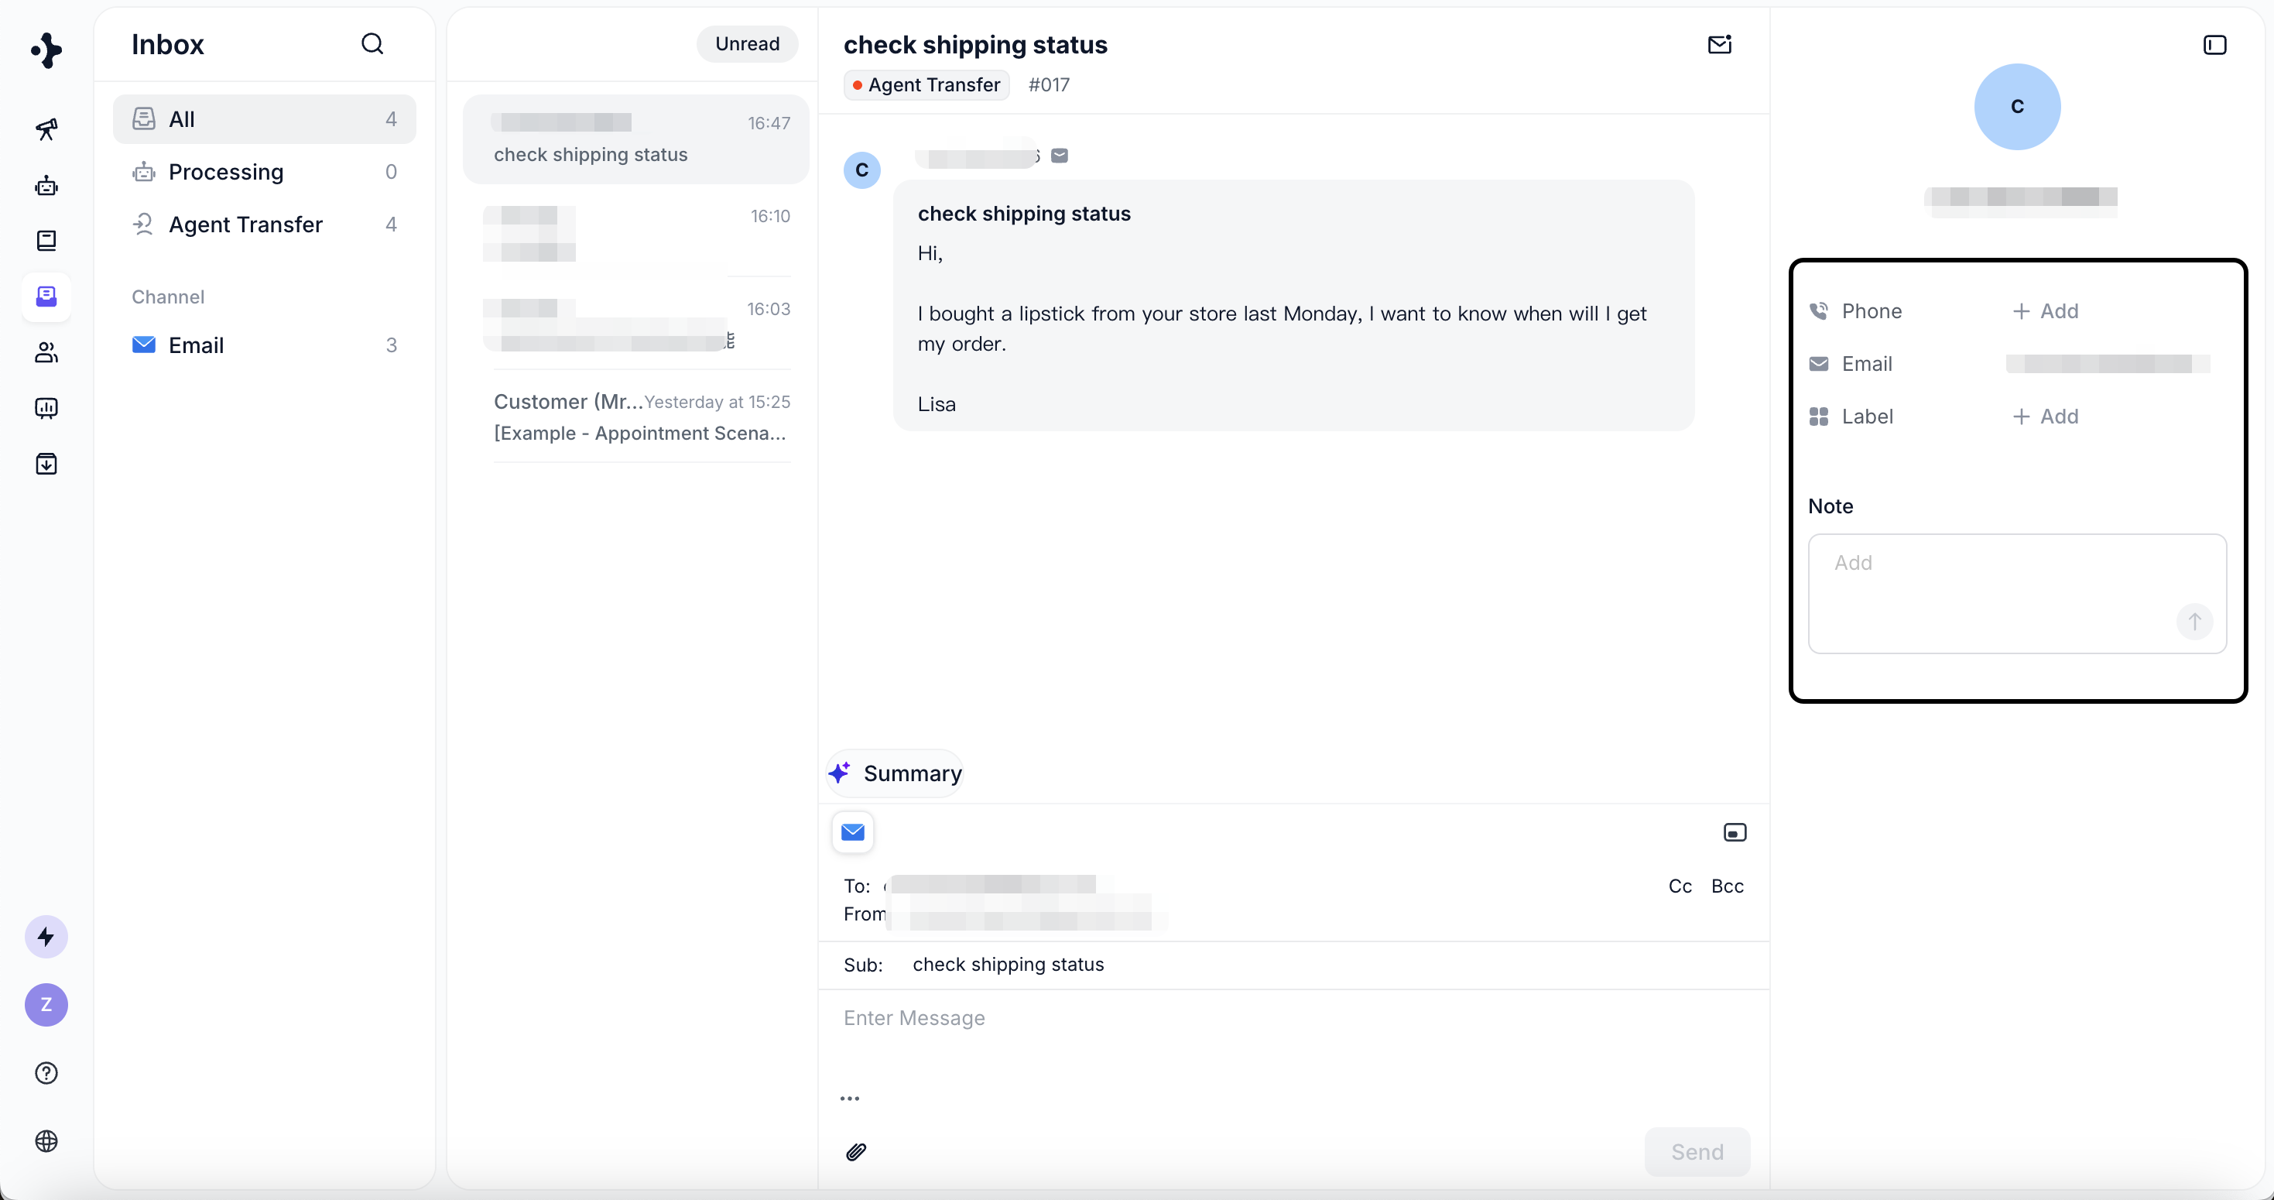Open the bot icon in left sidebar
The width and height of the screenshot is (2274, 1200).
[x=46, y=186]
